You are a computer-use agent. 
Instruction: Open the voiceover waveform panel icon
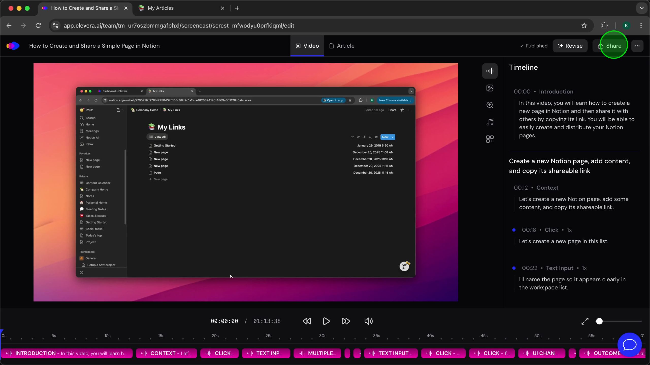click(x=490, y=71)
